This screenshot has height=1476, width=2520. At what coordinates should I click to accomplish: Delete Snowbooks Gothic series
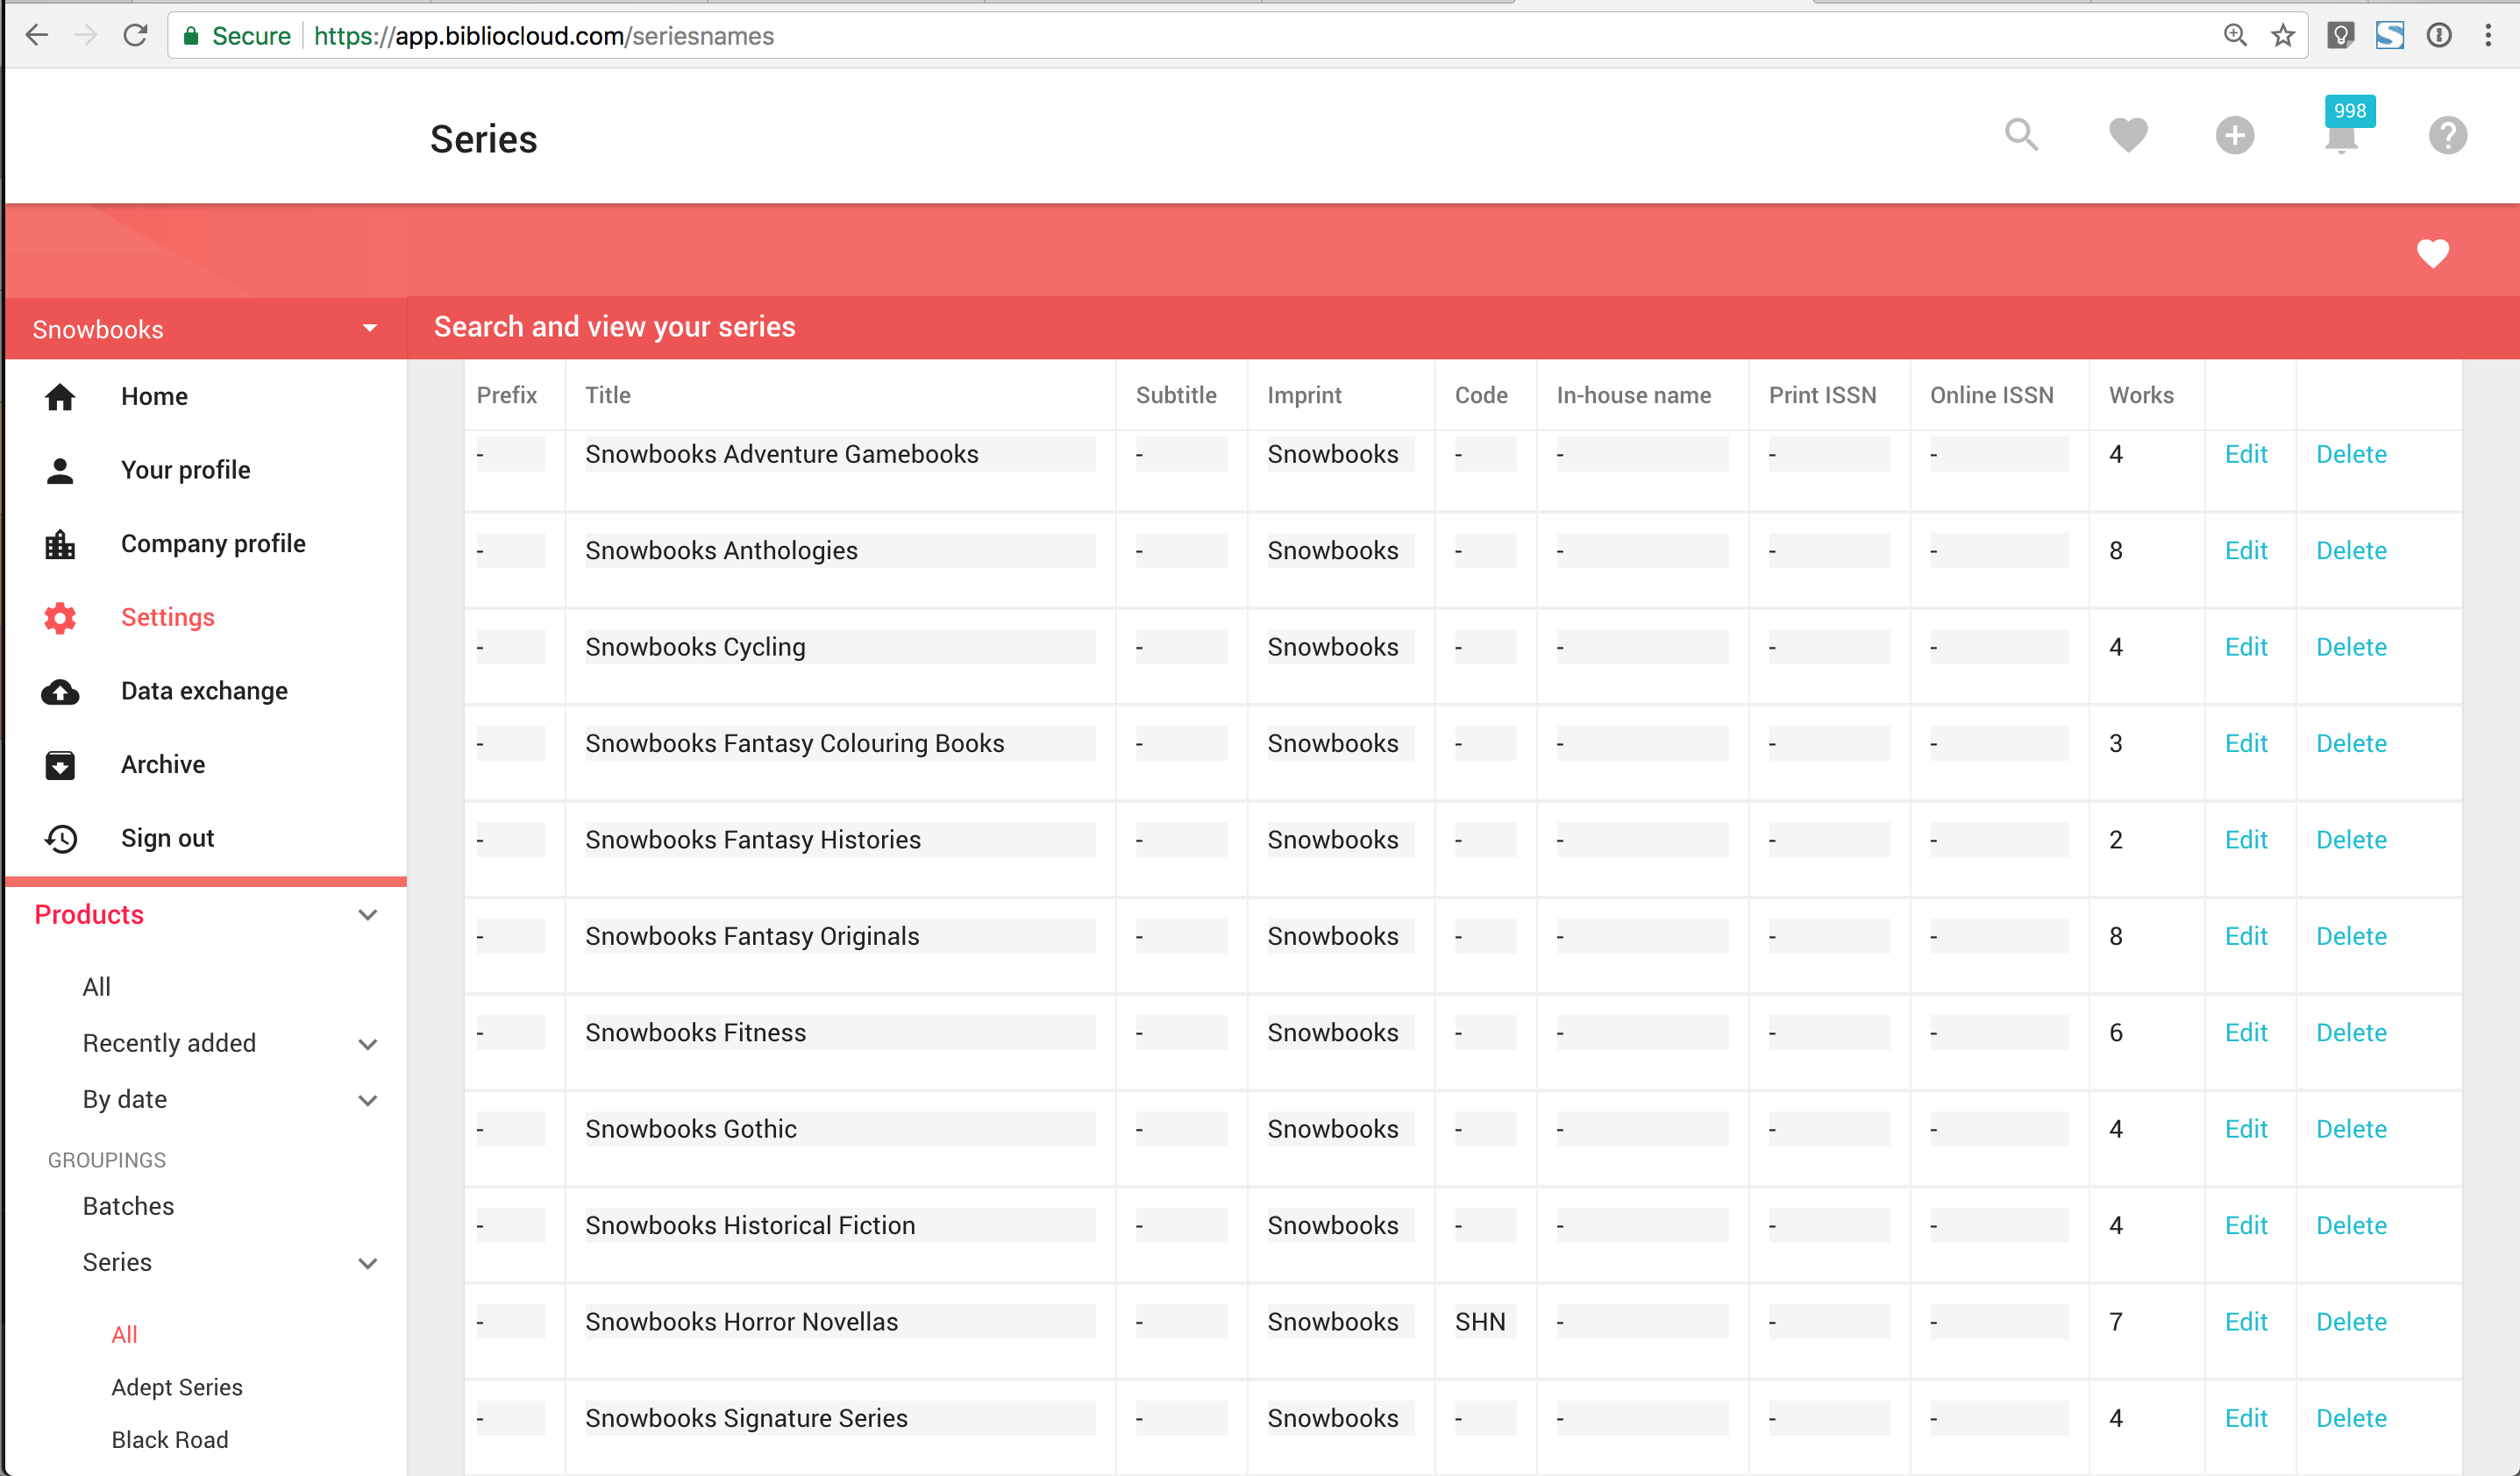pyautogui.click(x=2351, y=1129)
